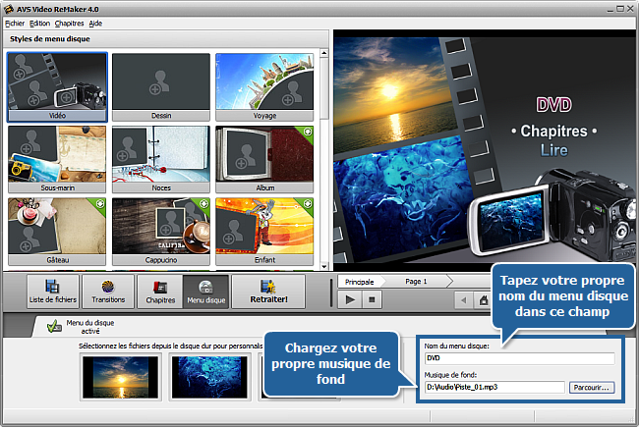The image size is (639, 427).
Task: Open the Chapitres menu in menu bar
Action: (69, 23)
